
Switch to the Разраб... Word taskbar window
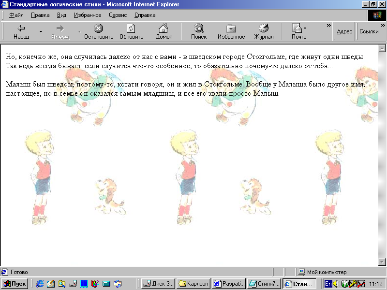pyautogui.click(x=229, y=284)
